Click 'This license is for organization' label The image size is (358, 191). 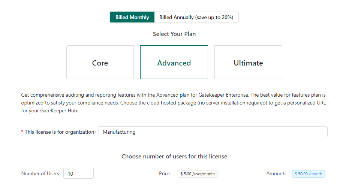pos(60,132)
